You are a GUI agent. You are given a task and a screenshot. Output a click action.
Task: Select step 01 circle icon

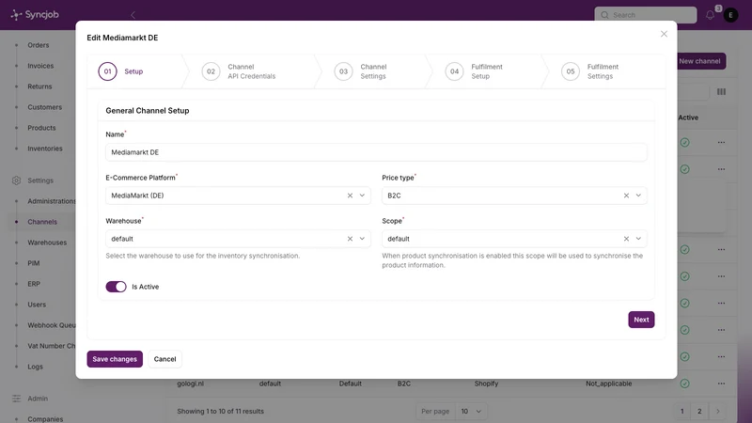[107, 71]
